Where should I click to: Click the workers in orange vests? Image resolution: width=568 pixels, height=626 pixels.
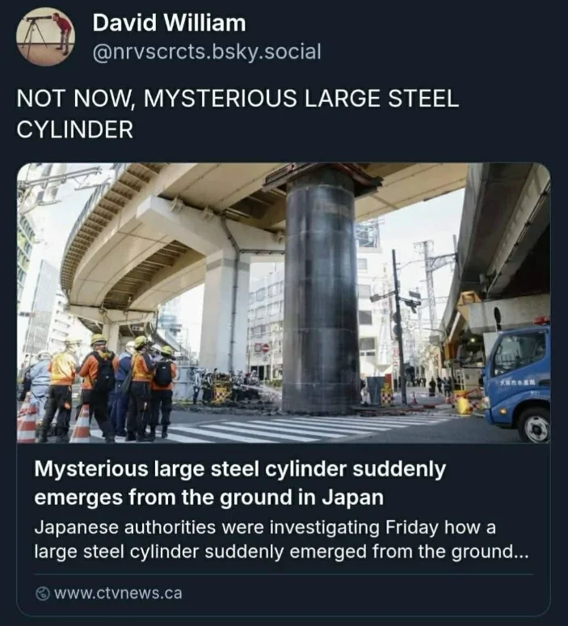click(x=107, y=387)
